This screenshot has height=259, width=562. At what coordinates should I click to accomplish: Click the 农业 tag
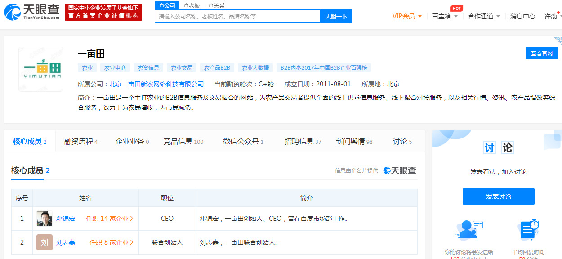(x=87, y=68)
